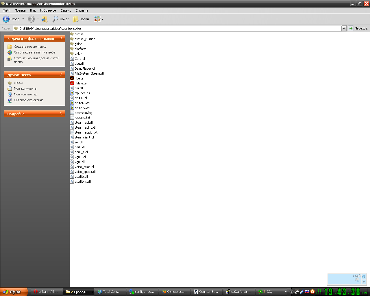Select the Mssv12.asi file icon
This screenshot has height=296, width=370.
pos(72,103)
